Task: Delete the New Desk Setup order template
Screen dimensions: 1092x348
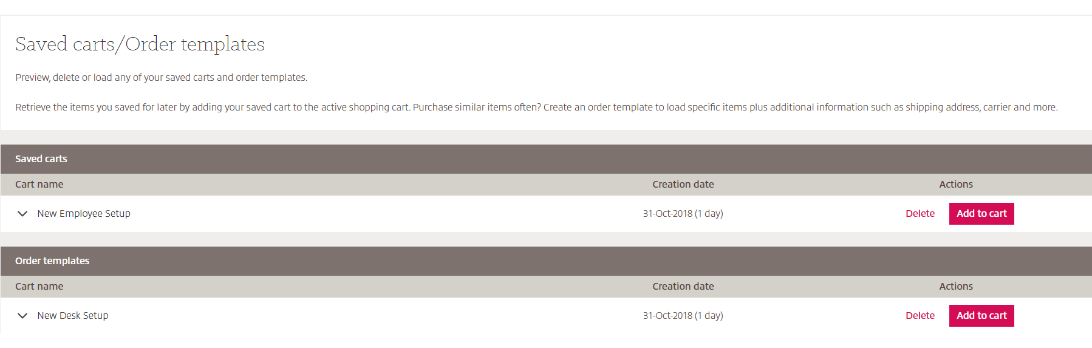Action: click(x=920, y=316)
